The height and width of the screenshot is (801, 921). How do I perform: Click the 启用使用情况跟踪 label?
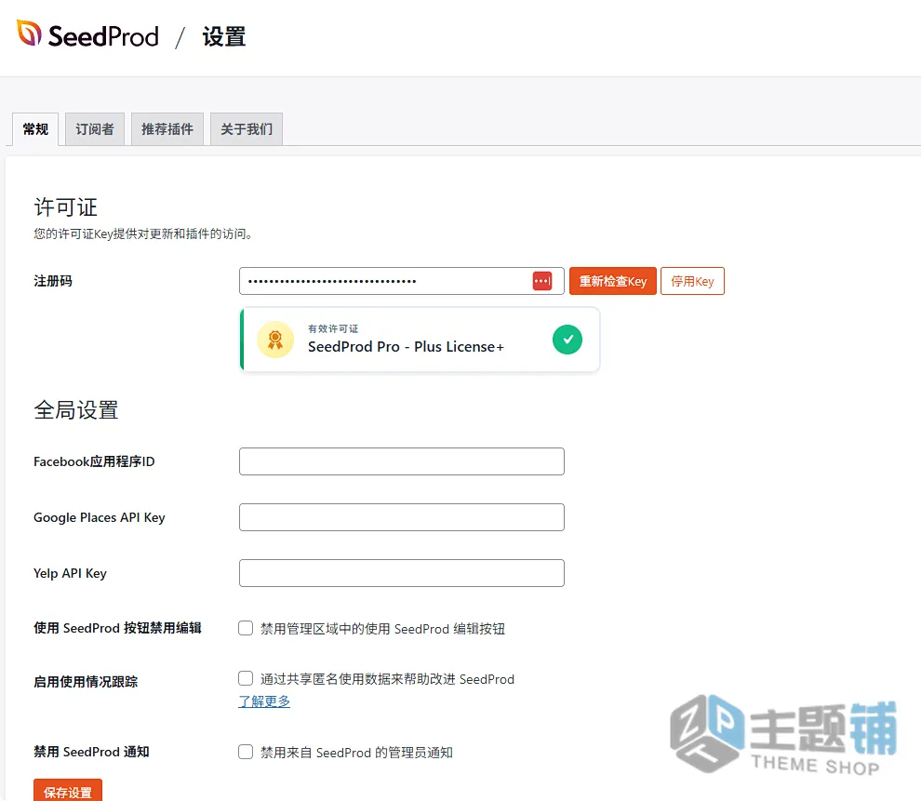click(x=86, y=682)
